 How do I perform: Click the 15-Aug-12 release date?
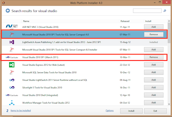pyautogui.click(x=125, y=42)
